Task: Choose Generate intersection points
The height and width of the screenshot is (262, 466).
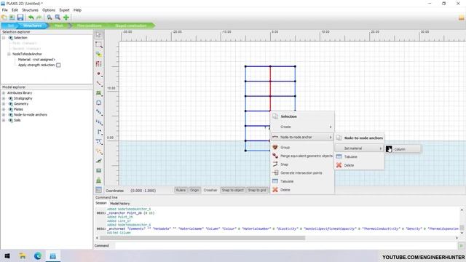Action: pos(302,173)
